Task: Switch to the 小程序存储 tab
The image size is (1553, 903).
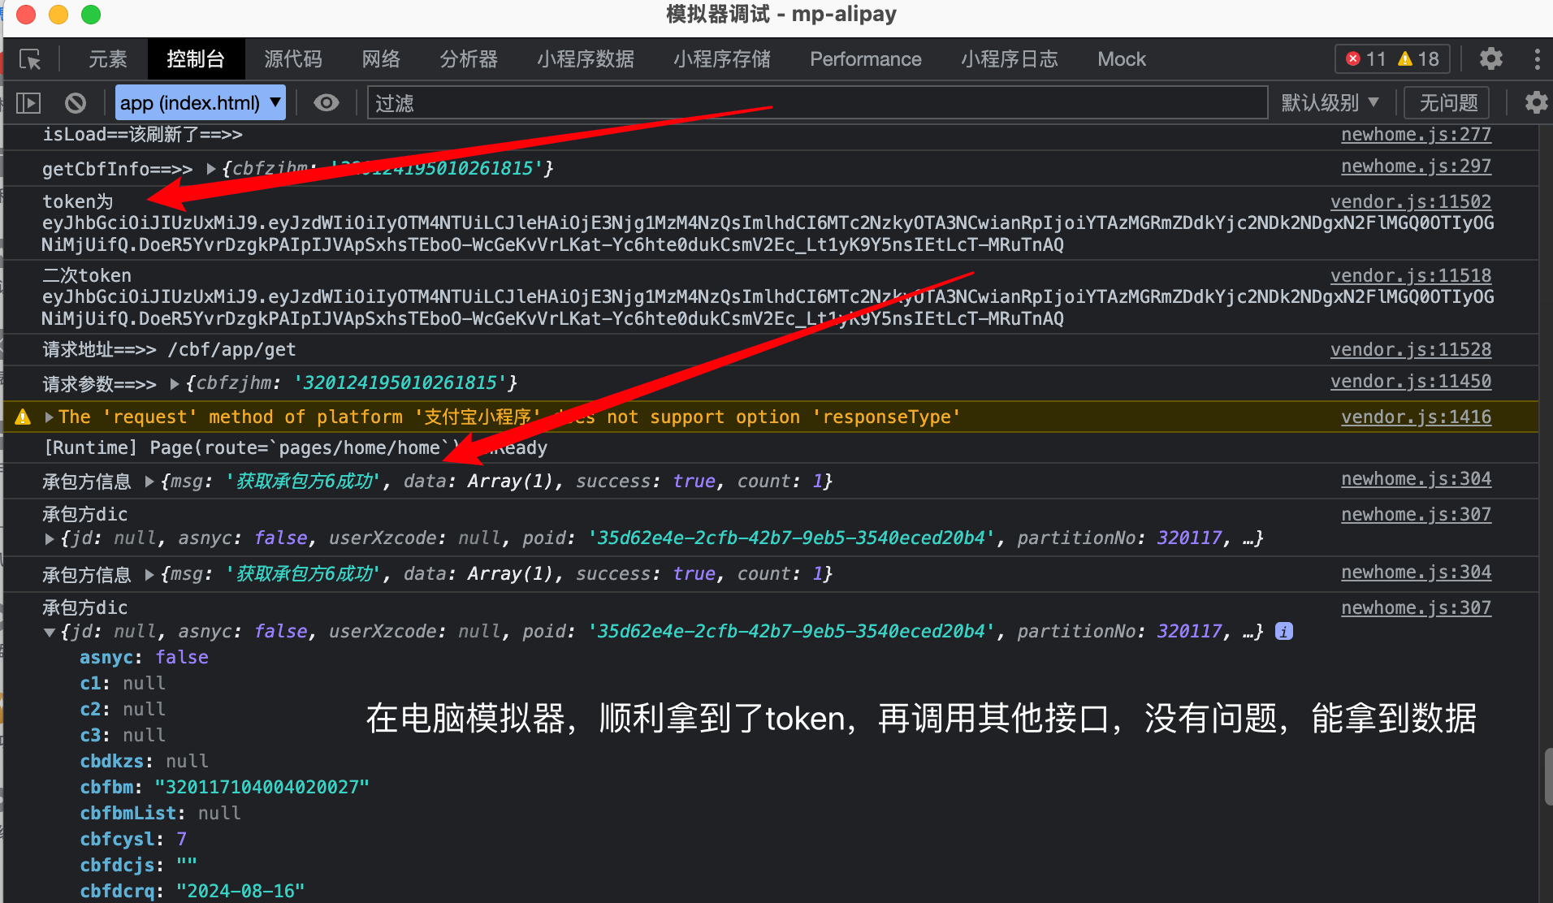Action: (x=721, y=59)
